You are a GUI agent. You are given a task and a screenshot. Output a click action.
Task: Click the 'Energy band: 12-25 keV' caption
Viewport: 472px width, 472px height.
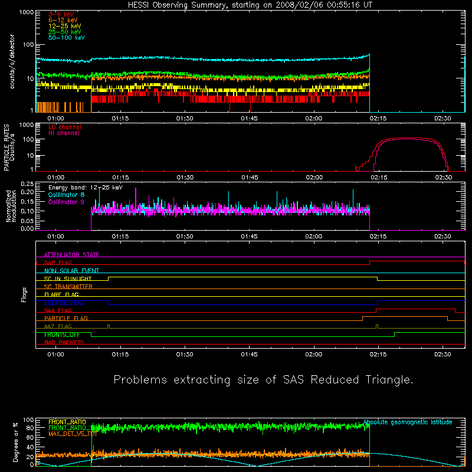pyautogui.click(x=86, y=188)
